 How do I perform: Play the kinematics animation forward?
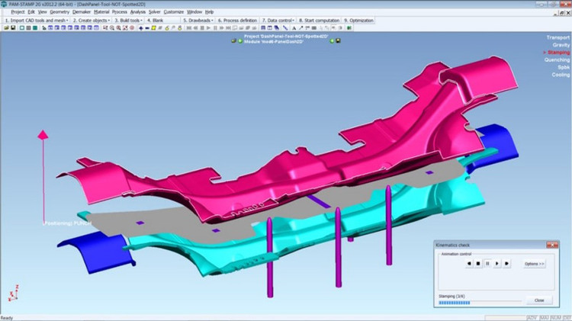click(x=497, y=264)
